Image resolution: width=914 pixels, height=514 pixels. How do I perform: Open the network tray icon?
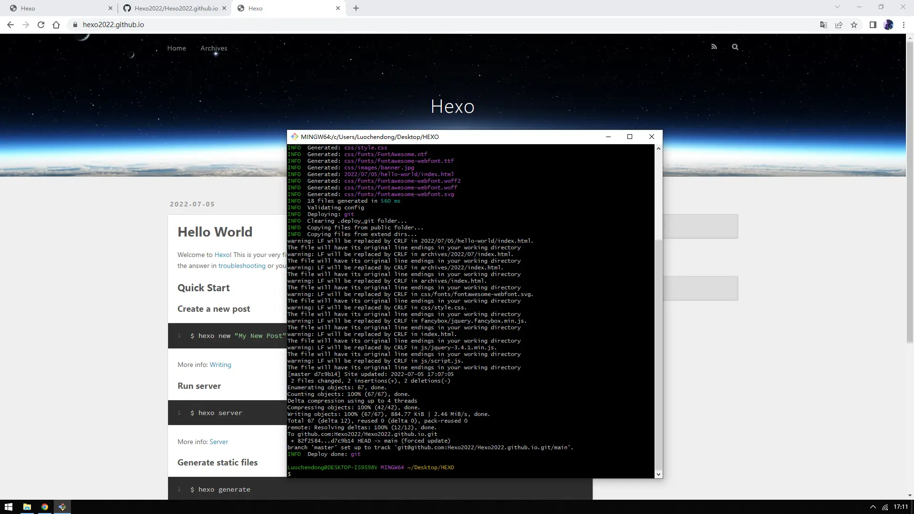tap(885, 507)
